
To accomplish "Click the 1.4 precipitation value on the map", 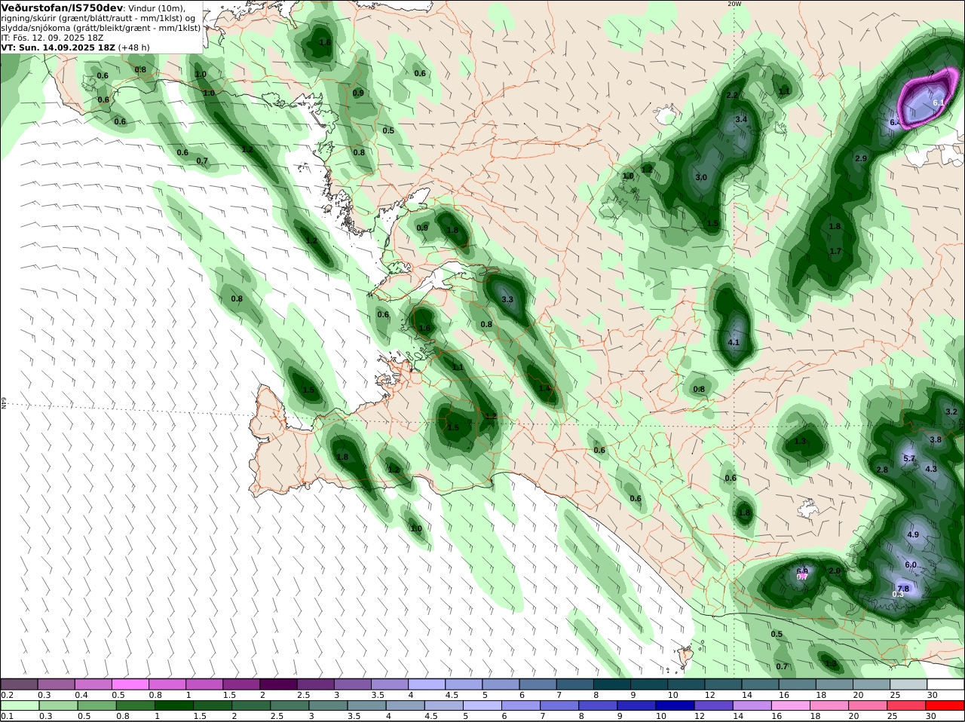I will tap(545, 389).
